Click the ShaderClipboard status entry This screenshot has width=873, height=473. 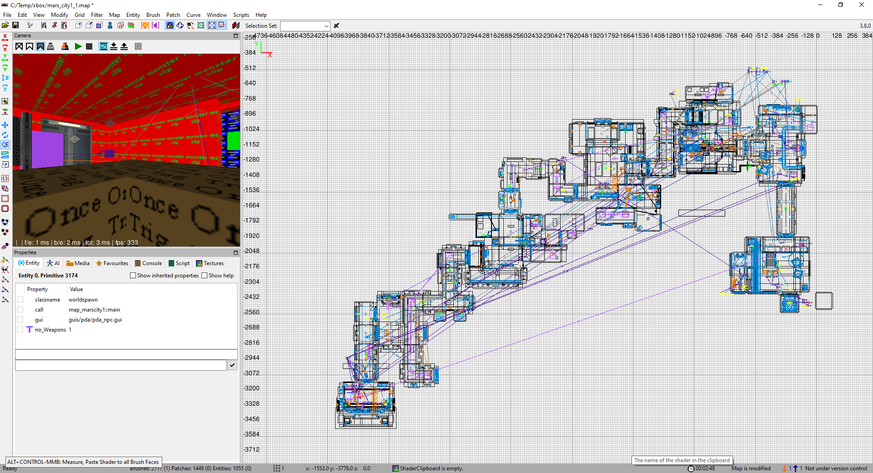point(427,468)
